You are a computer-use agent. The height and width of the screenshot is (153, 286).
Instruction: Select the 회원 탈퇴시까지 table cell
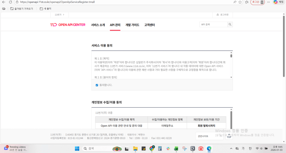pos(207,126)
